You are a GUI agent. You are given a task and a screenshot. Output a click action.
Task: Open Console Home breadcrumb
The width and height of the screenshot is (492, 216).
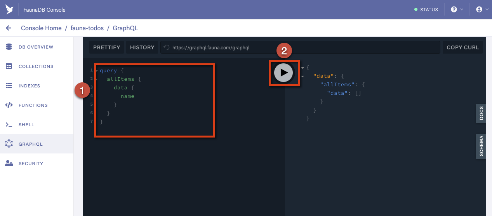pos(41,28)
